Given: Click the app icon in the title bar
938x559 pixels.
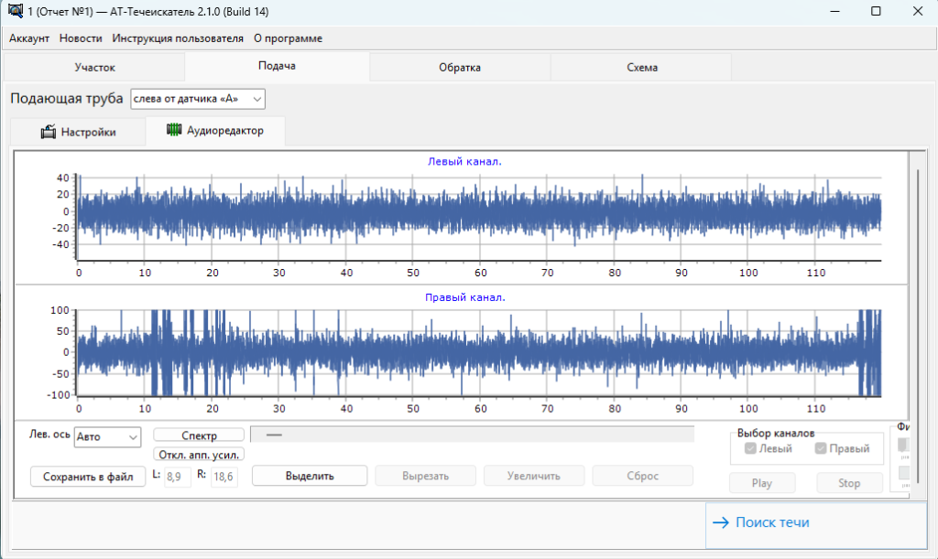Looking at the screenshot, I should [14, 11].
